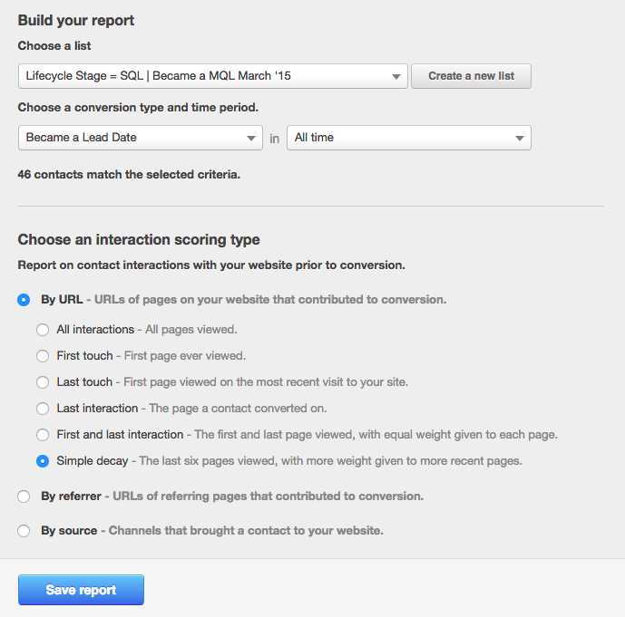This screenshot has width=625, height=617.
Task: Click the conversion type and time period label
Action: 138,107
